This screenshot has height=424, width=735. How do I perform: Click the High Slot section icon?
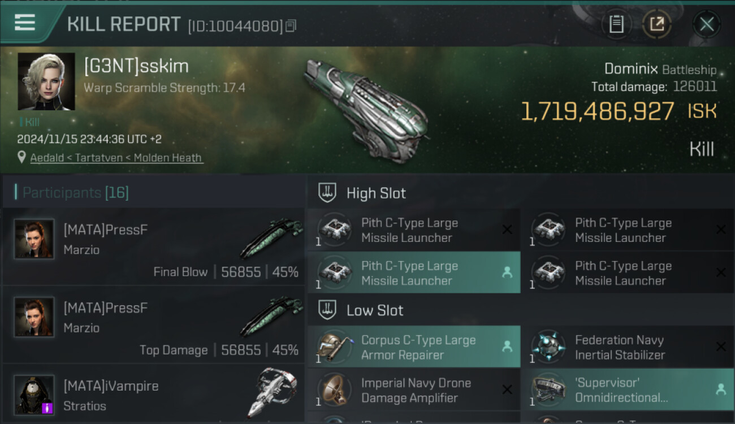pos(327,193)
